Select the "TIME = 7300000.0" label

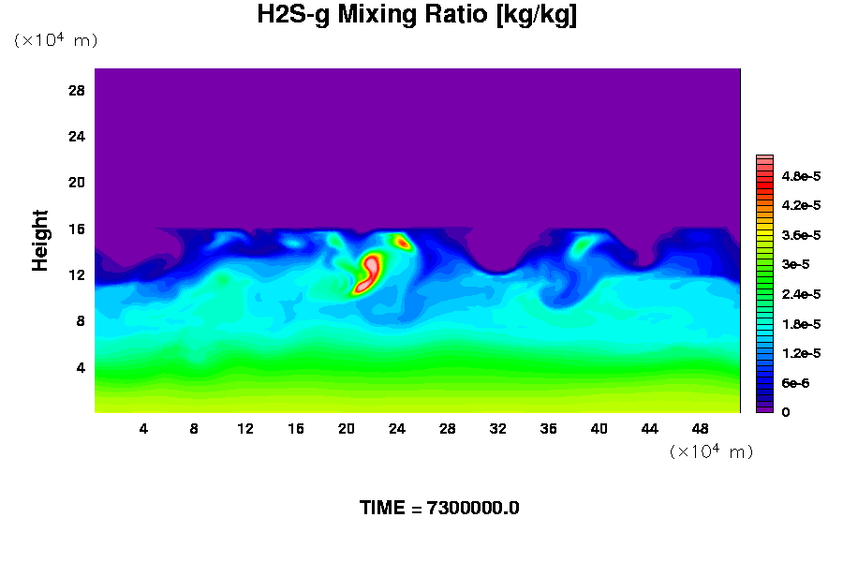point(439,508)
